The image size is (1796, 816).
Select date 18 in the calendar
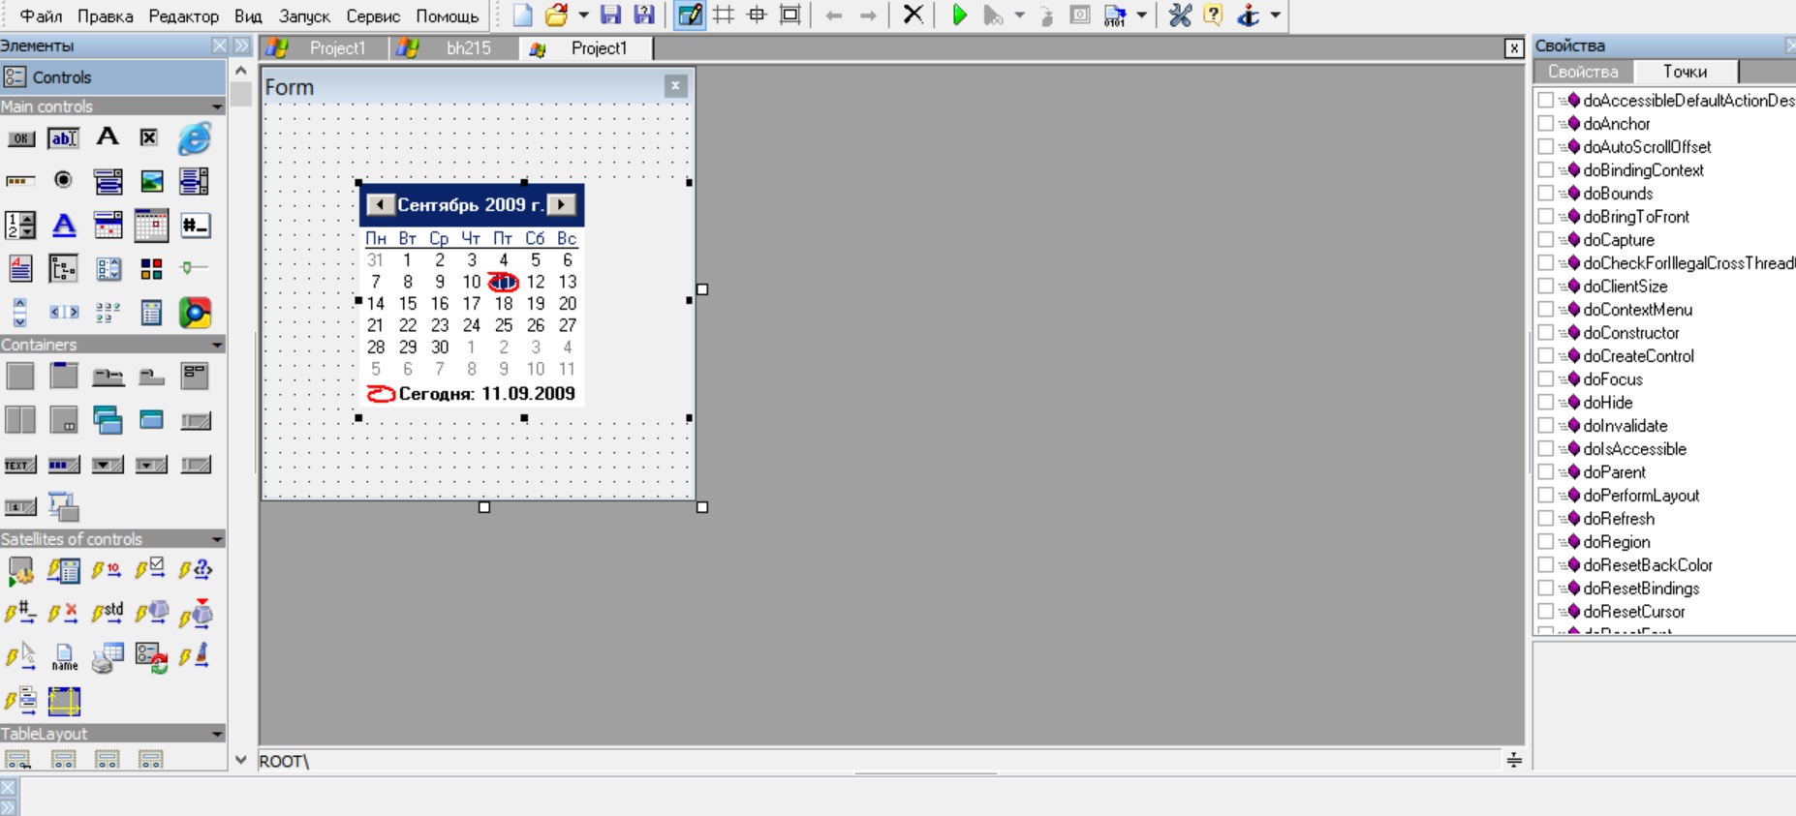point(503,304)
